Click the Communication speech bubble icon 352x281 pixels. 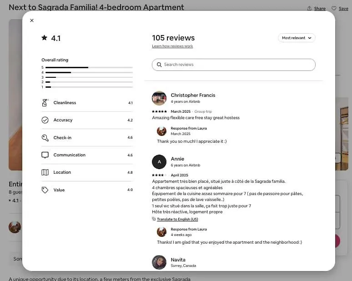(45, 155)
